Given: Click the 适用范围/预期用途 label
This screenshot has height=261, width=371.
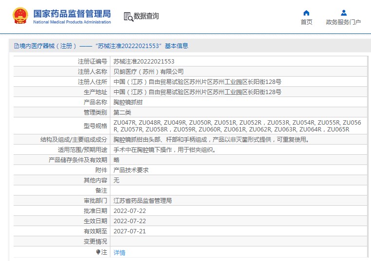Looking at the screenshot, I should (x=83, y=149).
